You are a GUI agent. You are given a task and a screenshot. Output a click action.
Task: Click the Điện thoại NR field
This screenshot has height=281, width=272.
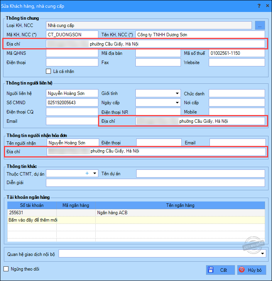(158, 112)
